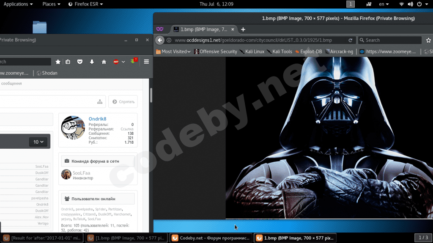Click the Adblock Plus ABP icon
433x243 pixels.
click(116, 62)
